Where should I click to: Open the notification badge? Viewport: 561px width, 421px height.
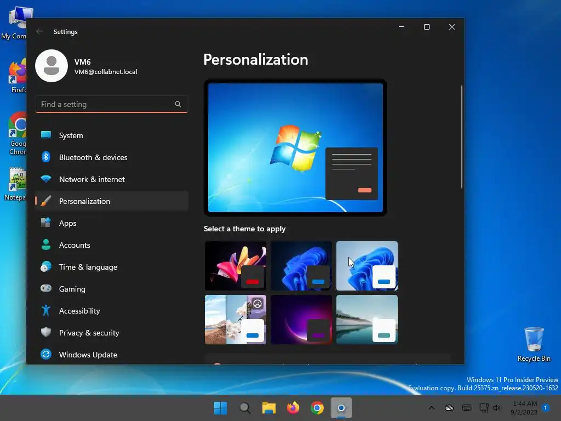coord(546,408)
